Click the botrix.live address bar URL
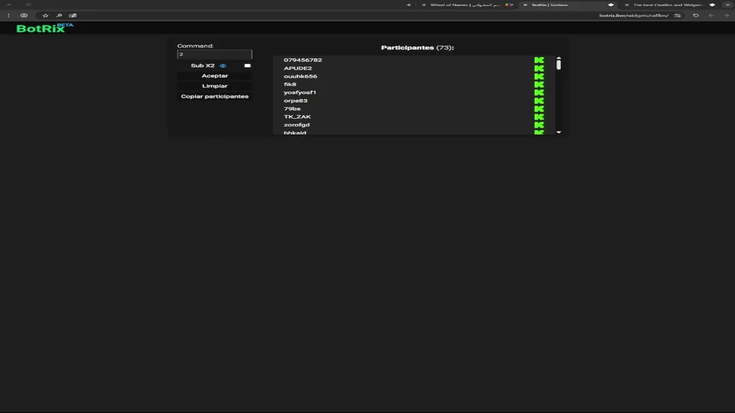This screenshot has height=413, width=735. 634,15
